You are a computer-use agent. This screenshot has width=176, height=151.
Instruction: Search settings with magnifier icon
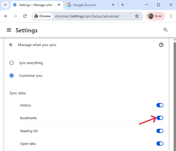(x=165, y=30)
